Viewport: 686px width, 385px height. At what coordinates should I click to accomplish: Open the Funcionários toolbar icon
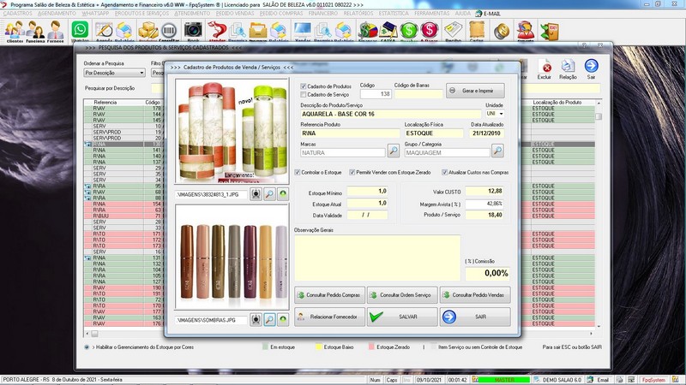pyautogui.click(x=35, y=31)
